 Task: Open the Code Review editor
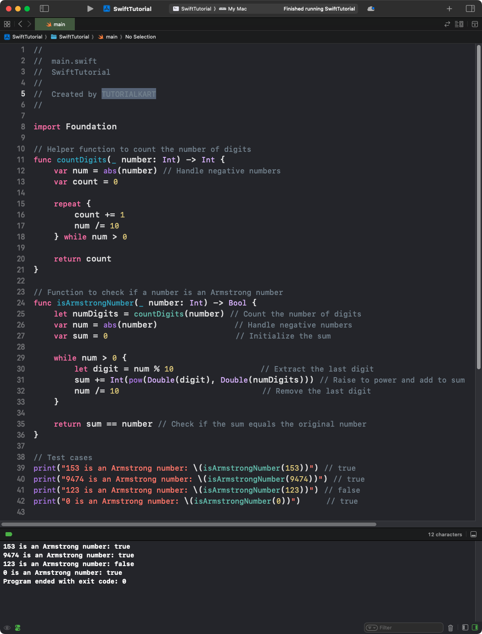pos(447,24)
